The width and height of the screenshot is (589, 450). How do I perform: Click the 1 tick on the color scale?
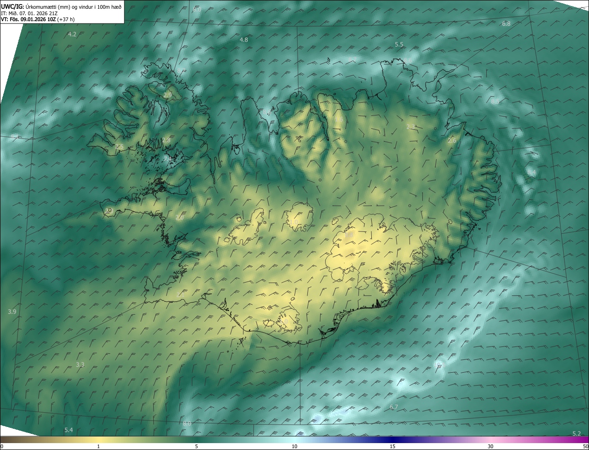tap(98, 446)
